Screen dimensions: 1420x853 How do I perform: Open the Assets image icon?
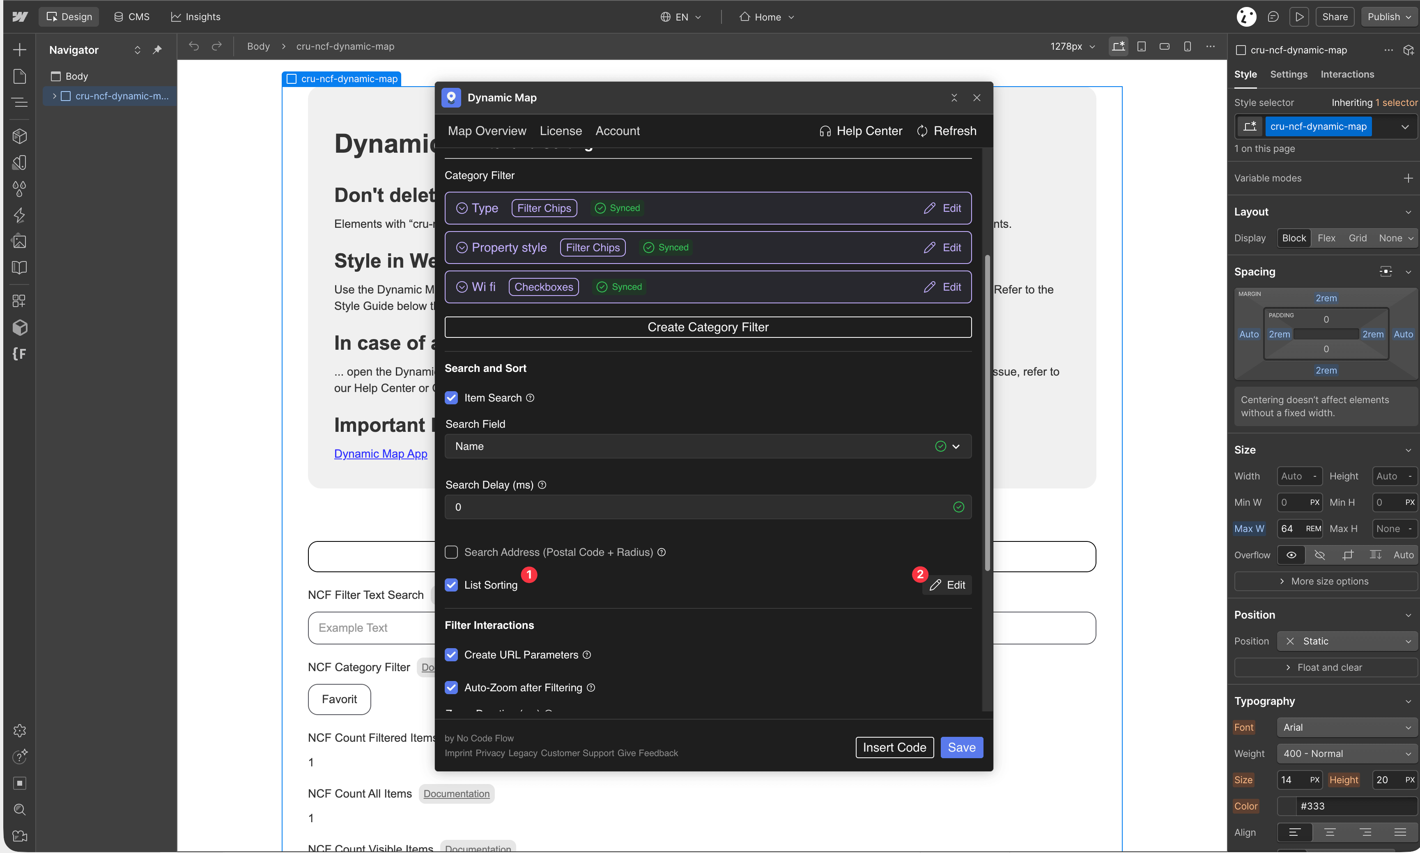(20, 241)
